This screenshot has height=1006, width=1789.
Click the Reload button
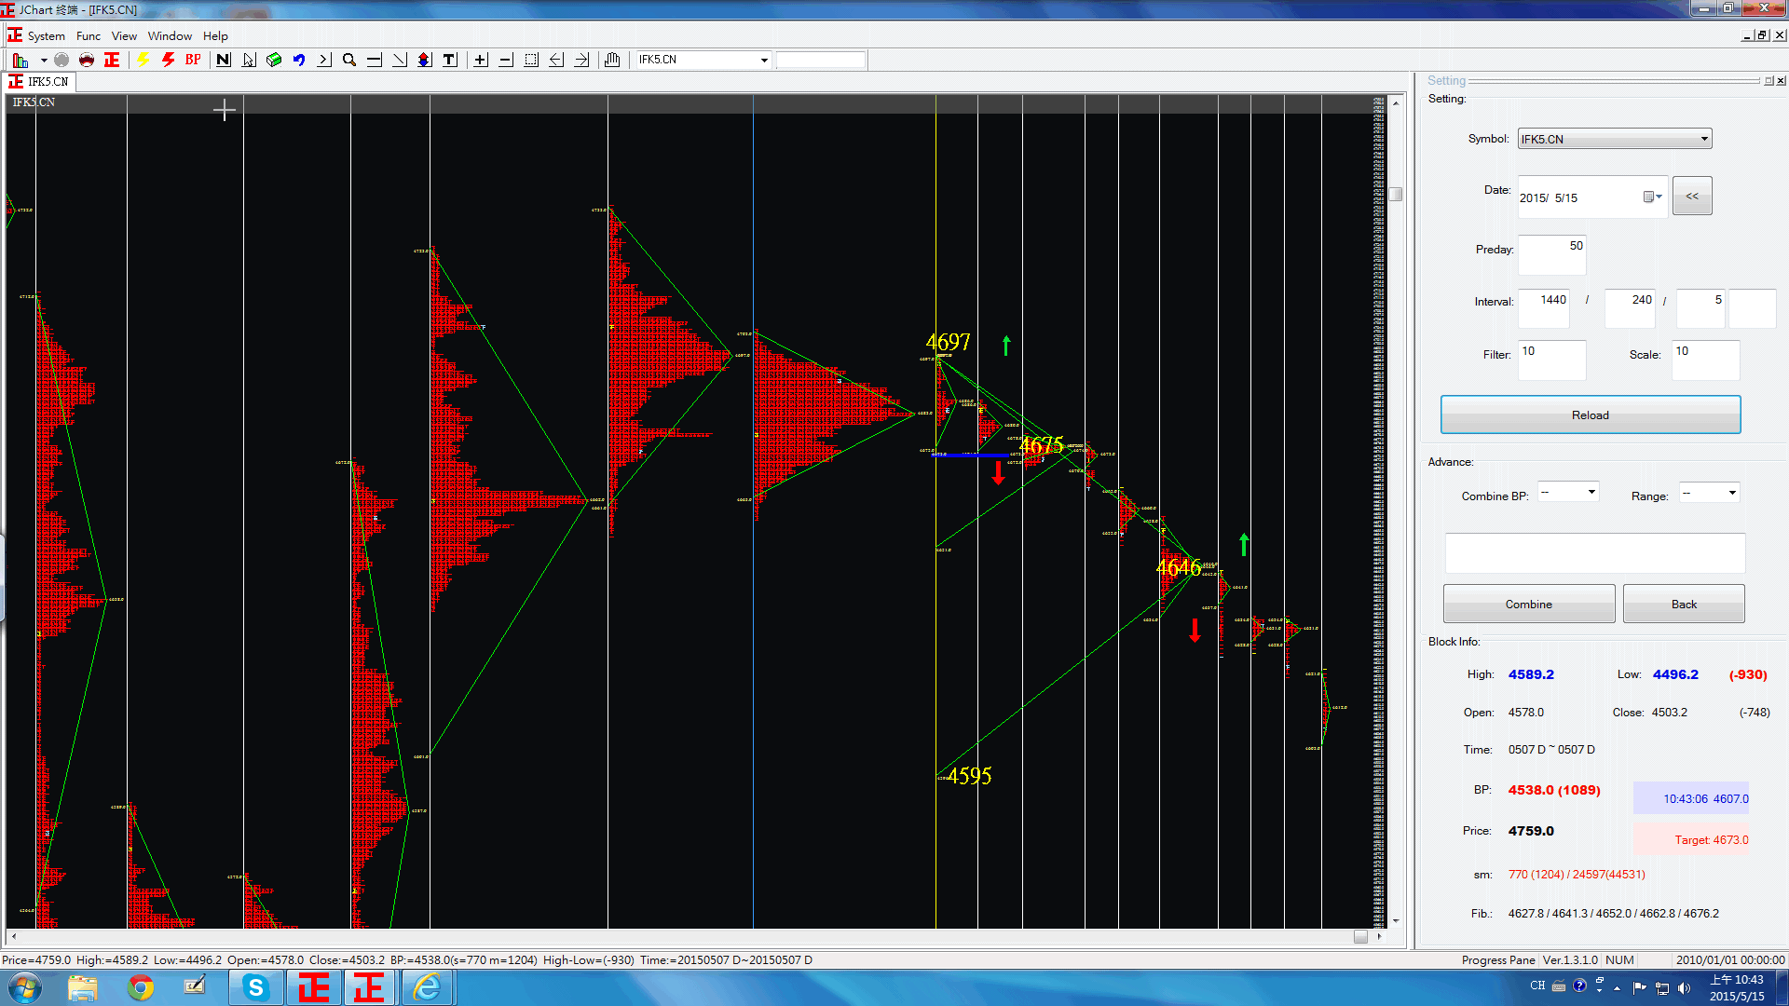[1591, 415]
